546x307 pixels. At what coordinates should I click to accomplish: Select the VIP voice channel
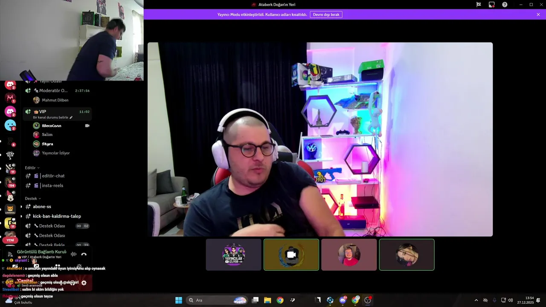click(57, 112)
